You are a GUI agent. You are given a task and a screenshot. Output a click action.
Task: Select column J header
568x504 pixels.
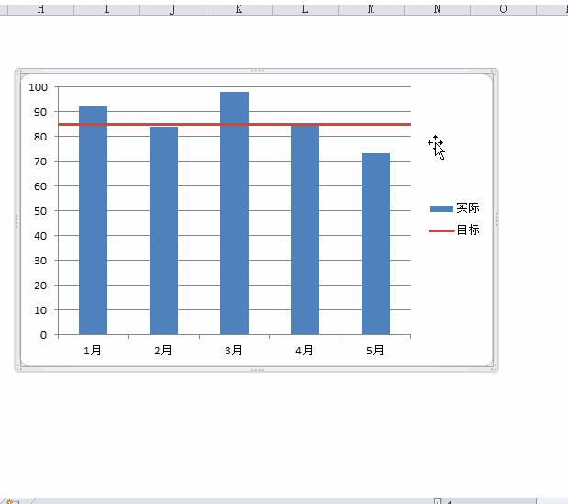click(173, 8)
